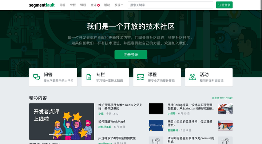Click the header 注册登录 button
Viewport: 262px width, 144px height.
(224, 5)
